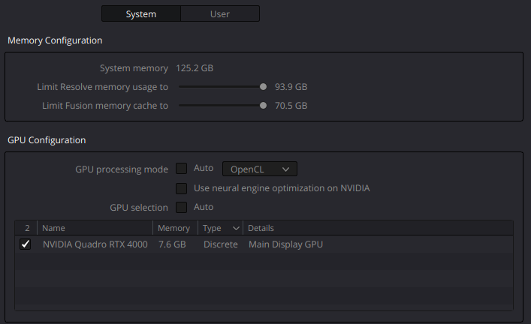Image resolution: width=531 pixels, height=324 pixels.
Task: Click the Main Display GPU details cell
Action: click(285, 244)
